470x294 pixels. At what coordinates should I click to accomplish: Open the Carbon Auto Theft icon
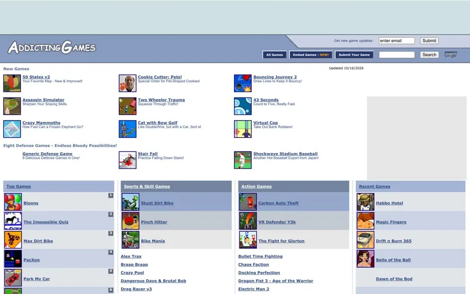pos(248,202)
